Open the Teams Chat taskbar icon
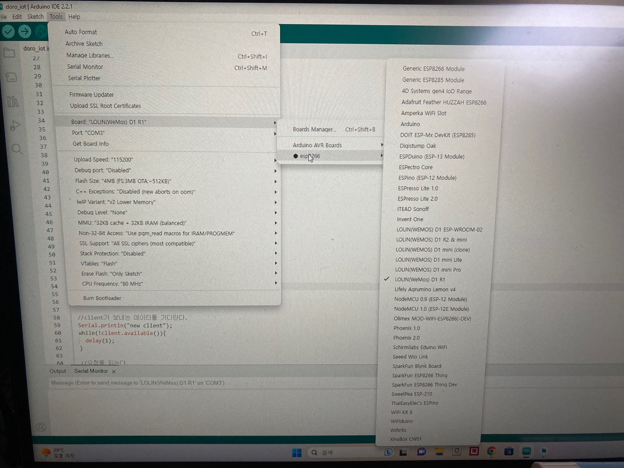The image size is (624, 468). click(x=421, y=452)
